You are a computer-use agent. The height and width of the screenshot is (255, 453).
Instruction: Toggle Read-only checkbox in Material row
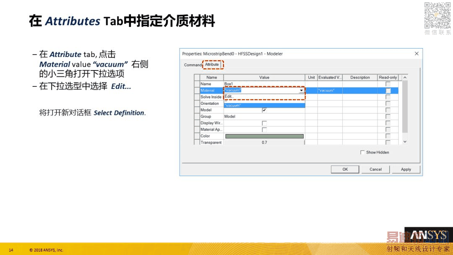pyautogui.click(x=388, y=91)
